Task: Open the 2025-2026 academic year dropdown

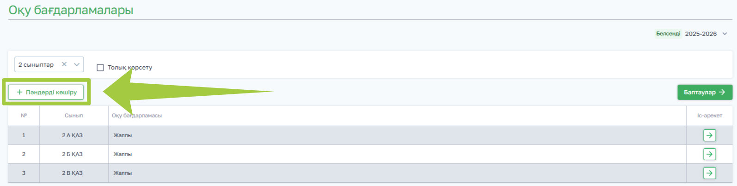Action: click(700, 34)
